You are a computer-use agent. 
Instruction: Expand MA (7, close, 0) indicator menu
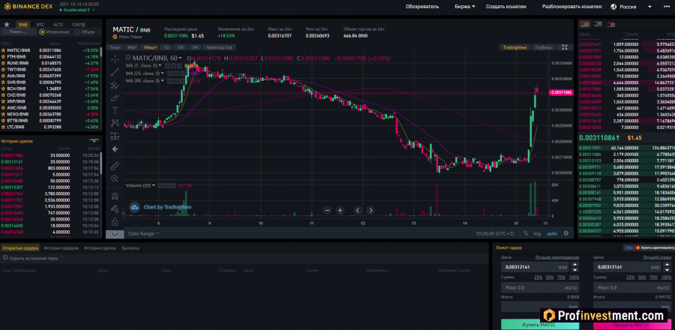(x=160, y=65)
